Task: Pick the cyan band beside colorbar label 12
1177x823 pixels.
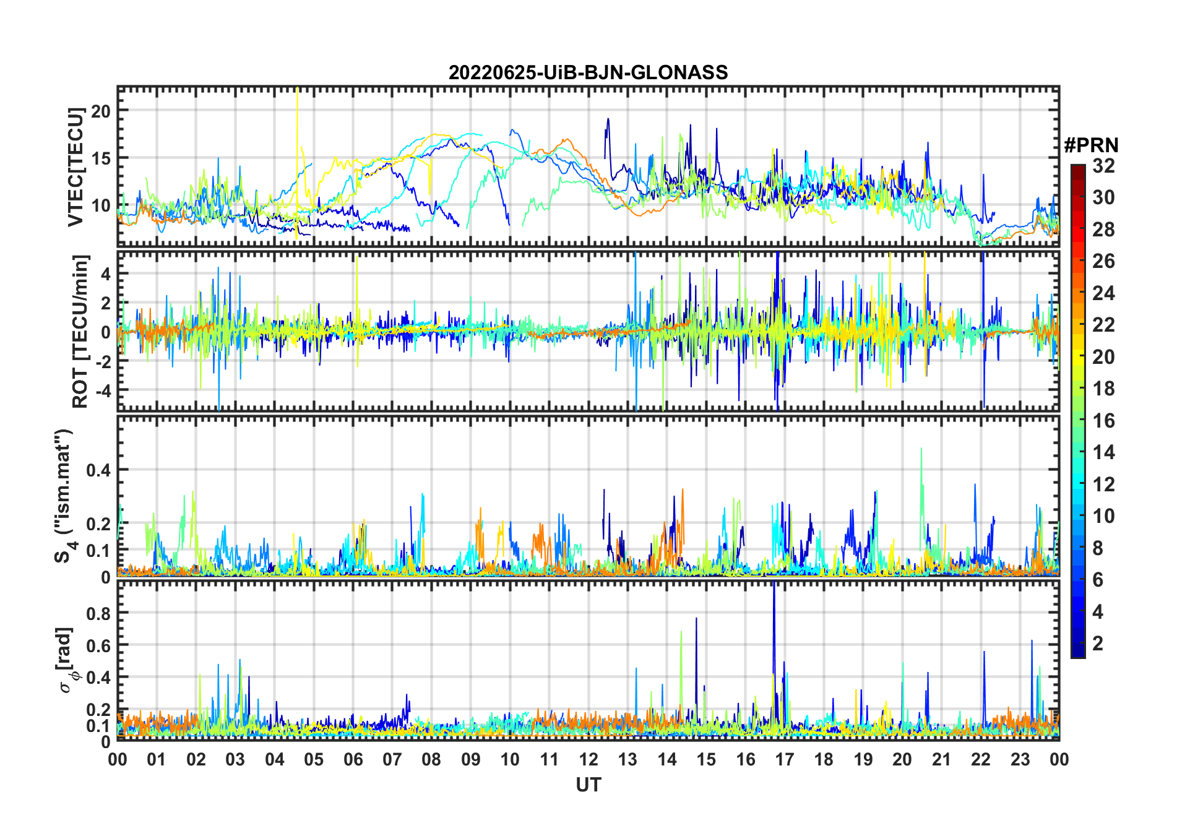Action: tap(1078, 485)
